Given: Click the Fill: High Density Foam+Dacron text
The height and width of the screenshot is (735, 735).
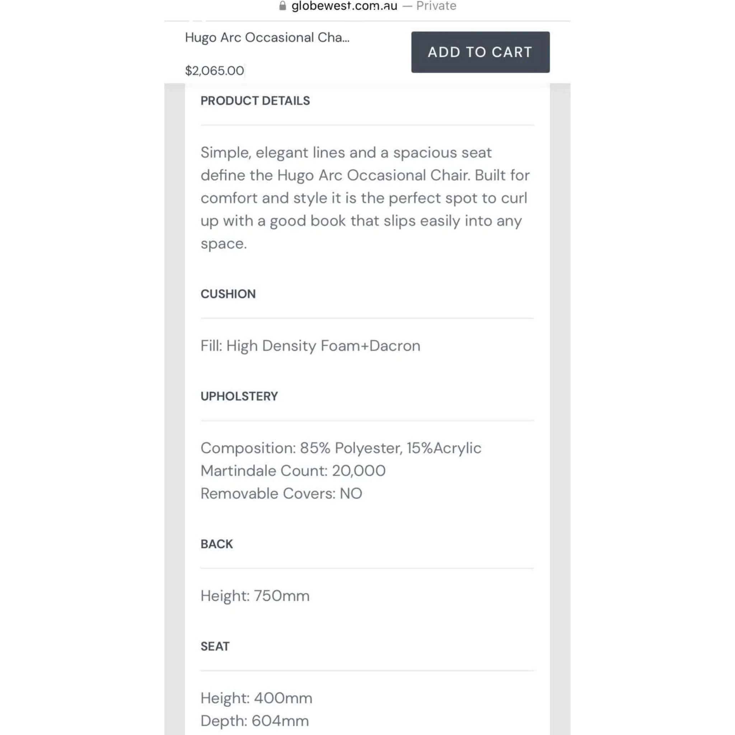Looking at the screenshot, I should 310,346.
